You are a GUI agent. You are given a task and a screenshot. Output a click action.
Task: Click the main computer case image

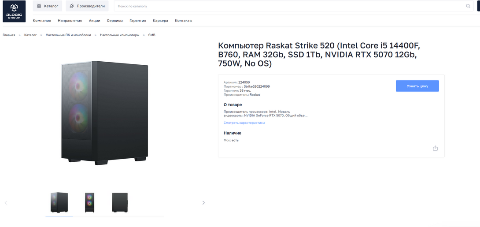pos(104,112)
